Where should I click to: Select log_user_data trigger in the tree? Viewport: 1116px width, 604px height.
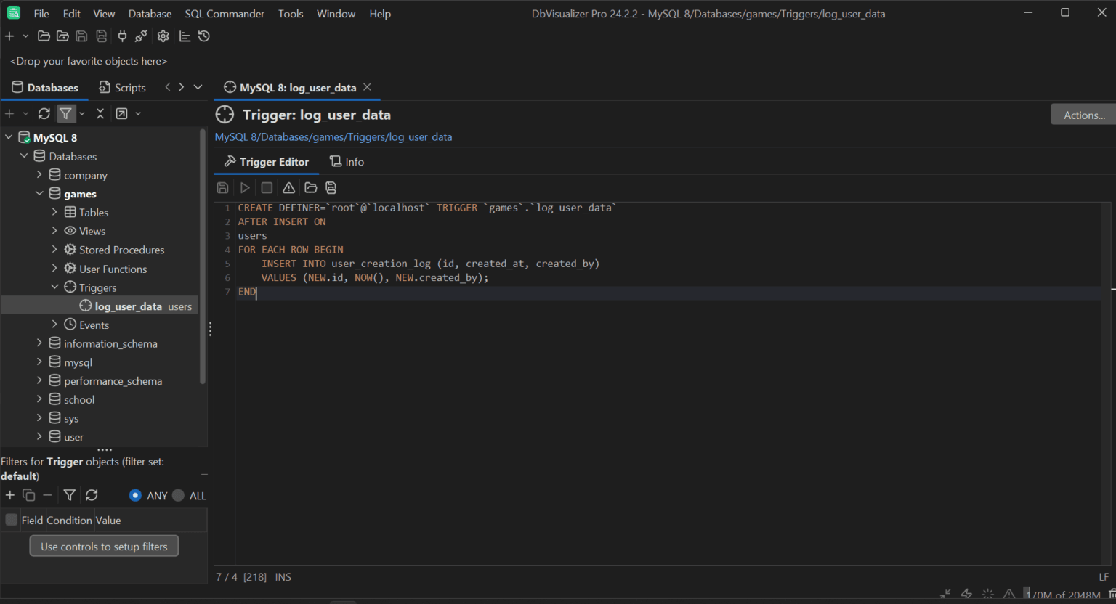(x=128, y=306)
